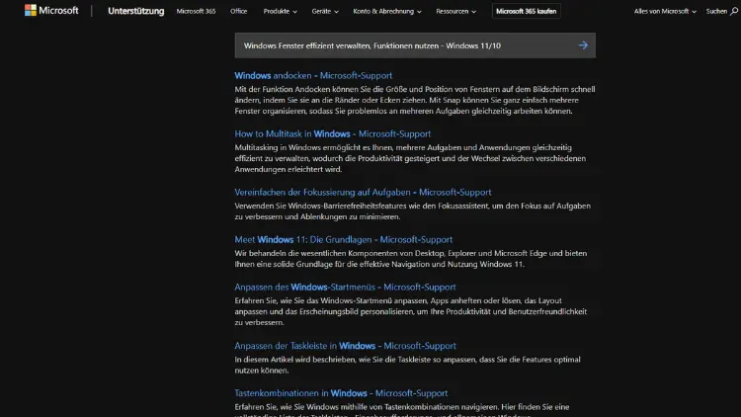Open the Unterstützung home link
The image size is (741, 417).
click(x=135, y=11)
